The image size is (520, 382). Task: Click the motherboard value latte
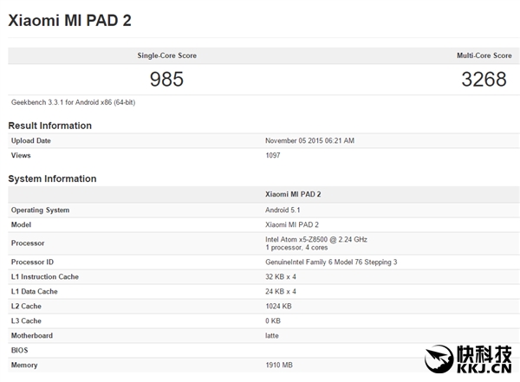tap(272, 335)
